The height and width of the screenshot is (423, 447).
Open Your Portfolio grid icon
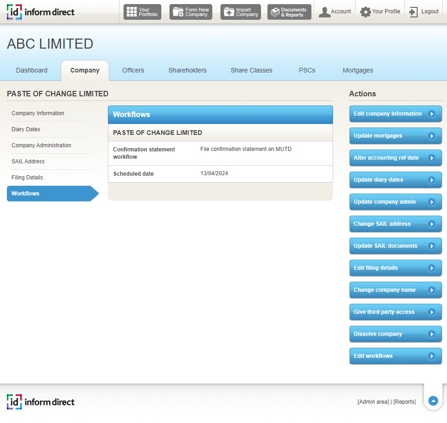point(131,12)
